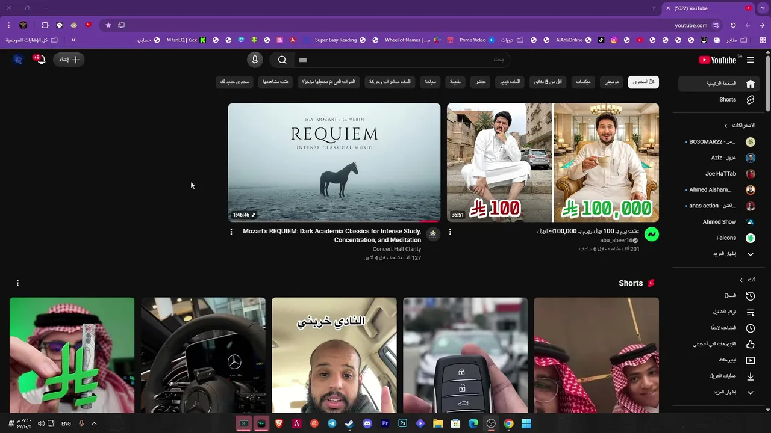Open the Windows Start button
Viewport: 771px width, 433px height.
[x=526, y=423]
